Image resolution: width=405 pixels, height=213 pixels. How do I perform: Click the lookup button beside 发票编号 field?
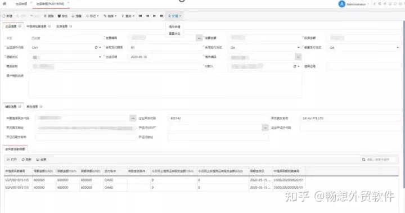(x=199, y=38)
